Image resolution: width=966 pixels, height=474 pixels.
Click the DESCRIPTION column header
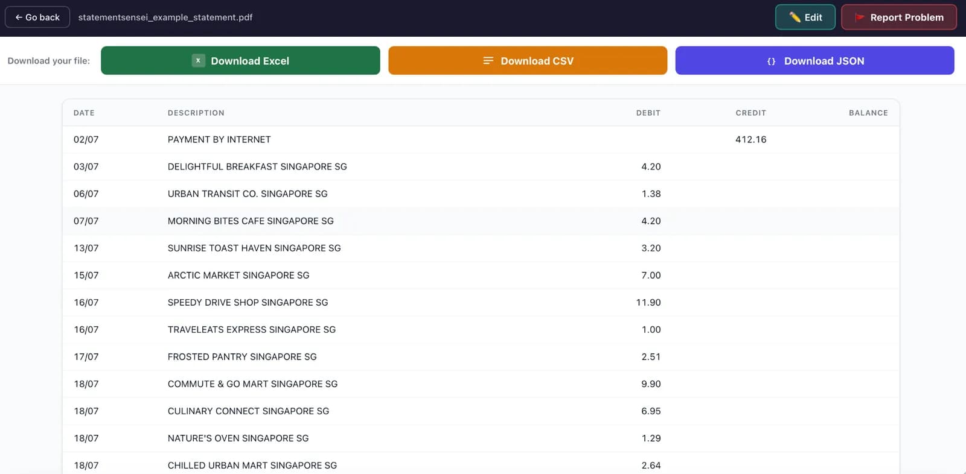[196, 113]
